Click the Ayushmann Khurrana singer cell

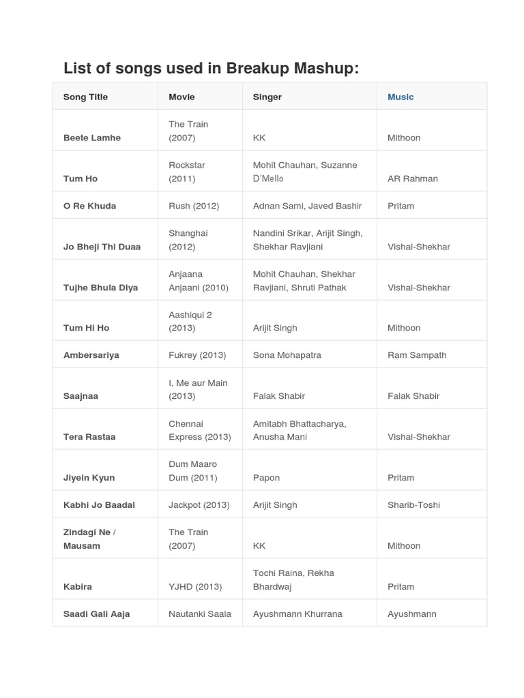(297, 614)
